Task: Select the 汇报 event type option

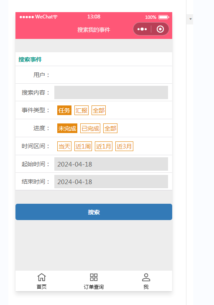Action: [x=82, y=110]
